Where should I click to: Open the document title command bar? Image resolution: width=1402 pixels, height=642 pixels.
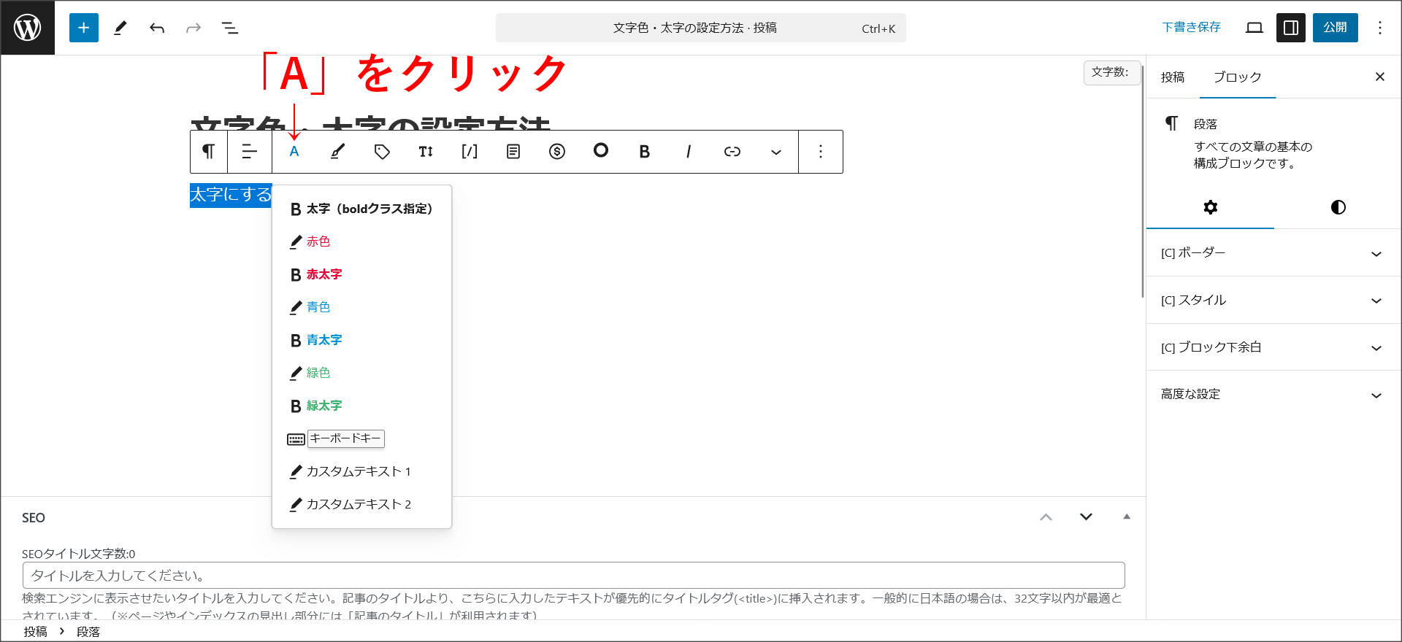coord(701,28)
